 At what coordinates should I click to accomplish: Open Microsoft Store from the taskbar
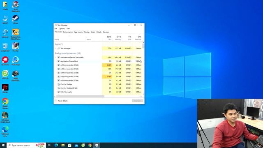[69, 145]
